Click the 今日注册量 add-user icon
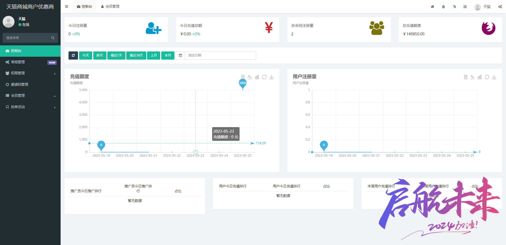The height and width of the screenshot is (245, 506). point(153,28)
